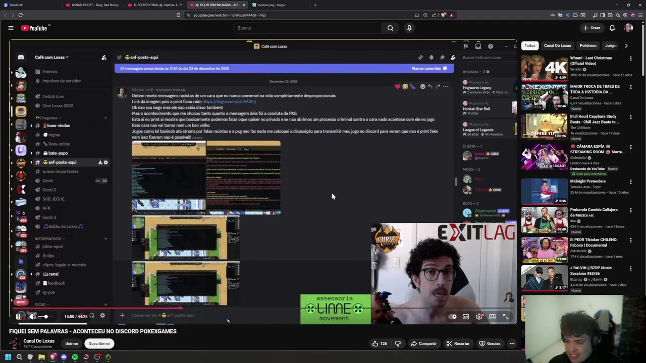Collapse the INFORMATIVOS channel category
Image resolution: width=646 pixels, height=363 pixels.
click(x=48, y=238)
